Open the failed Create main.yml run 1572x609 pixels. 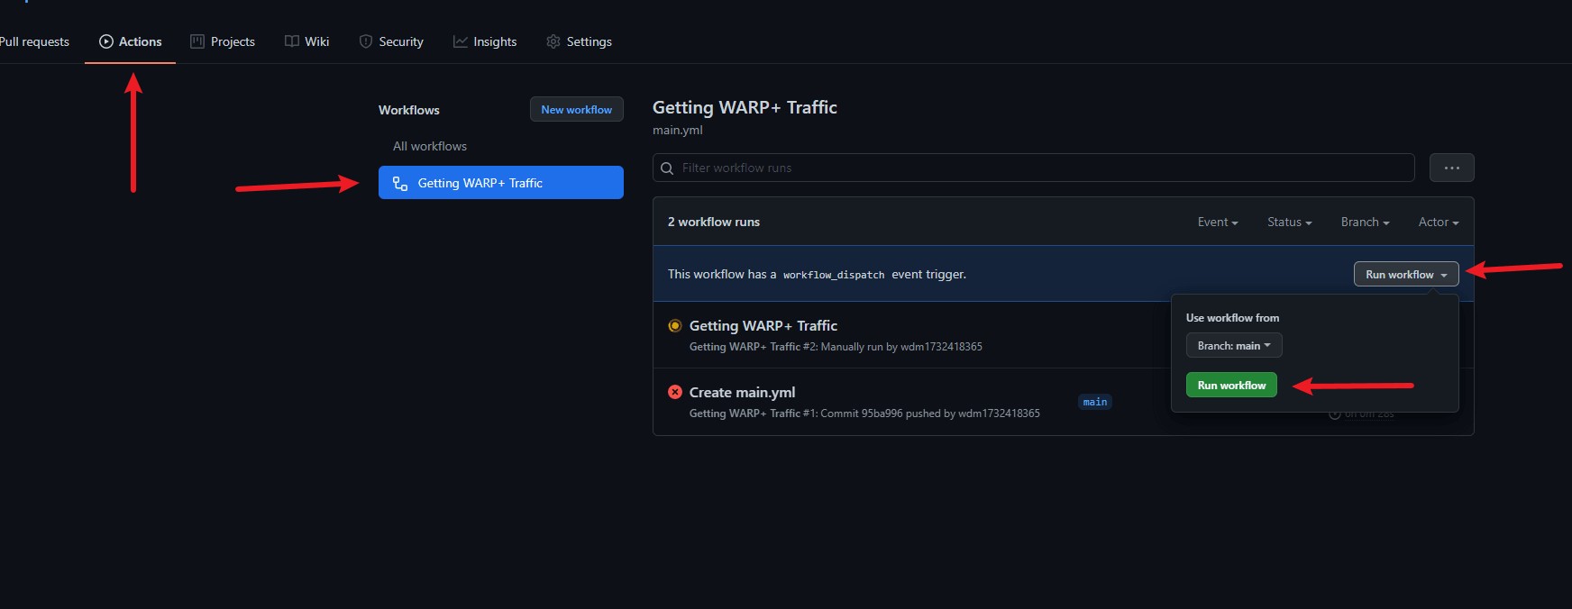click(x=742, y=393)
